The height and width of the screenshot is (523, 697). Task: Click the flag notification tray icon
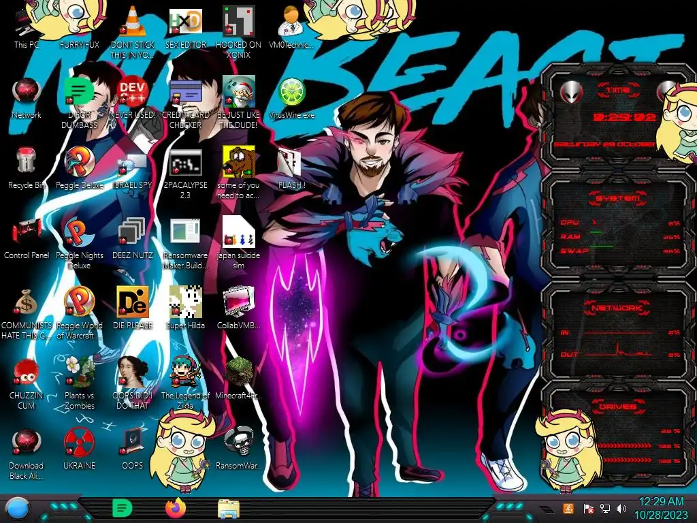pyautogui.click(x=589, y=508)
